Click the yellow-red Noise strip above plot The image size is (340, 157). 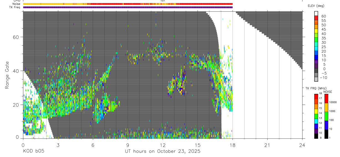click(x=128, y=4)
